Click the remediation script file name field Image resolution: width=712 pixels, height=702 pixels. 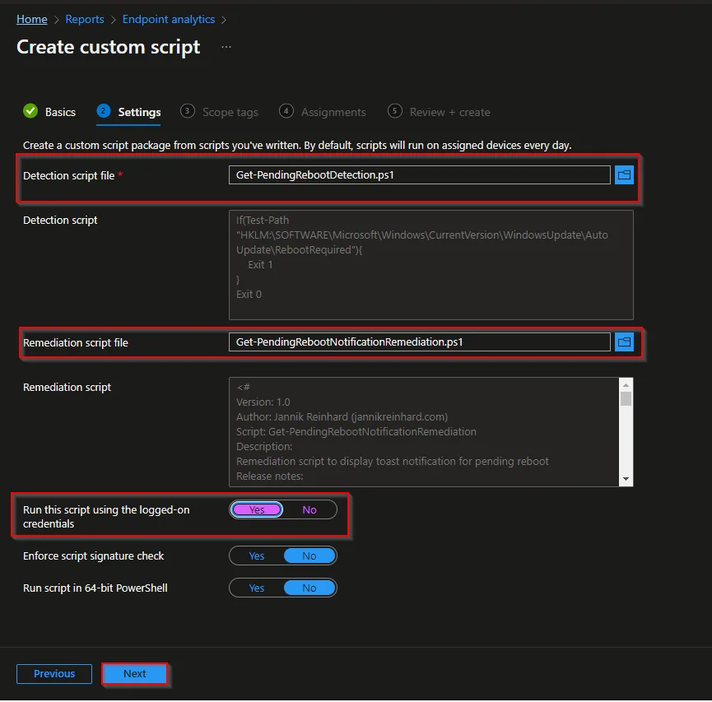[419, 342]
